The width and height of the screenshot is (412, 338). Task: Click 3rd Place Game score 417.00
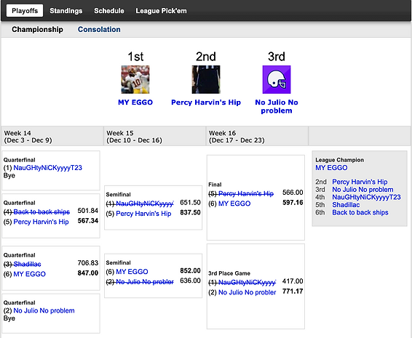[x=293, y=281]
